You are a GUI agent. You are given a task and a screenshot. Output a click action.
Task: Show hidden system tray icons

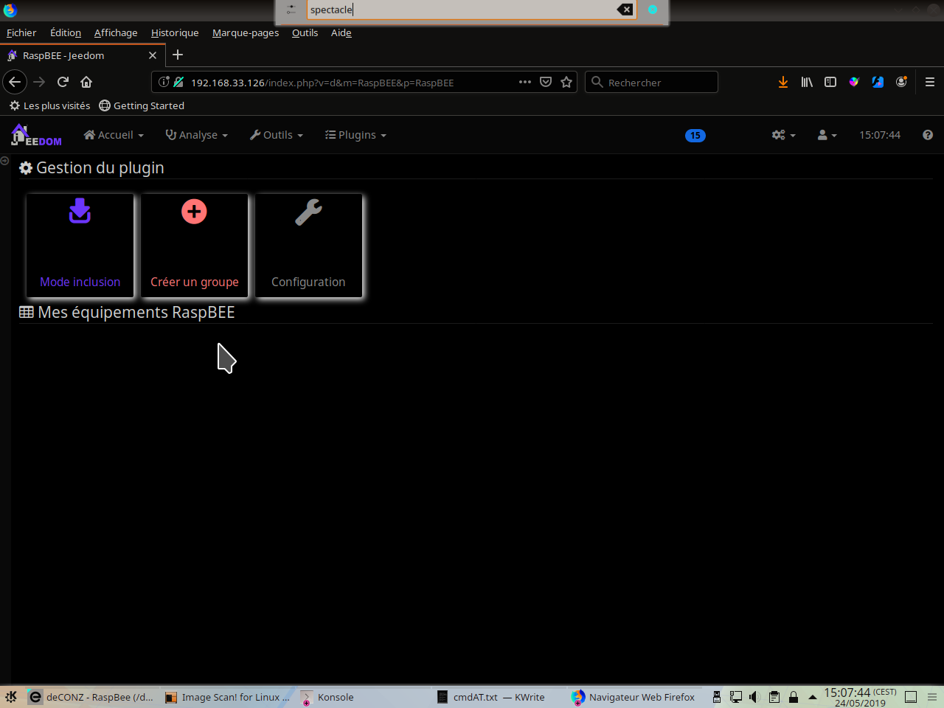(812, 697)
